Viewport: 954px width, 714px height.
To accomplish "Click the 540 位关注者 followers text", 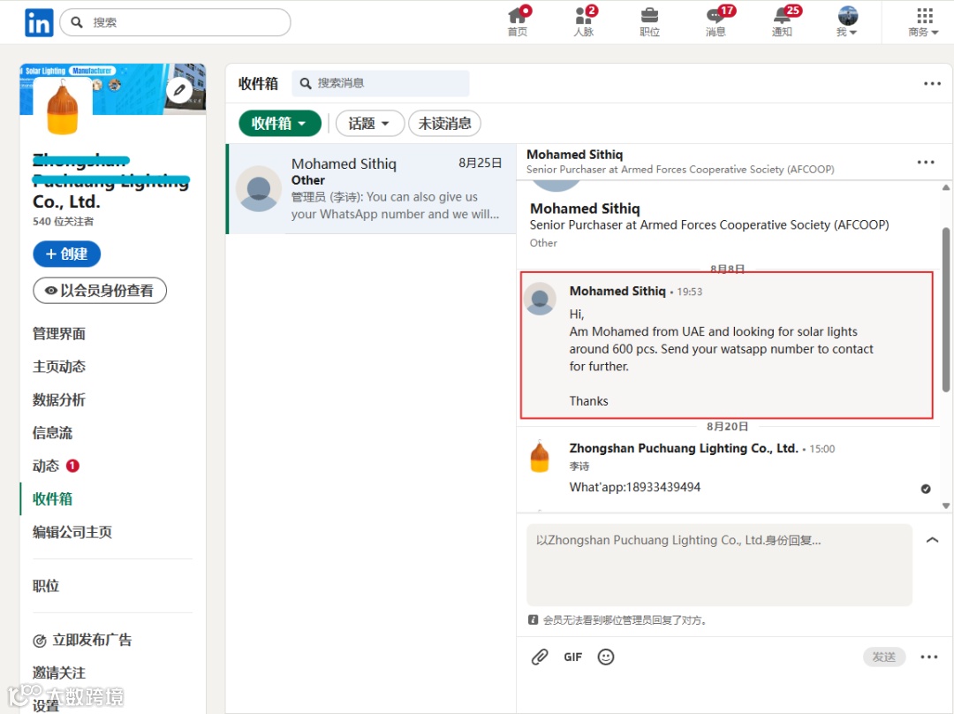I will (x=64, y=222).
